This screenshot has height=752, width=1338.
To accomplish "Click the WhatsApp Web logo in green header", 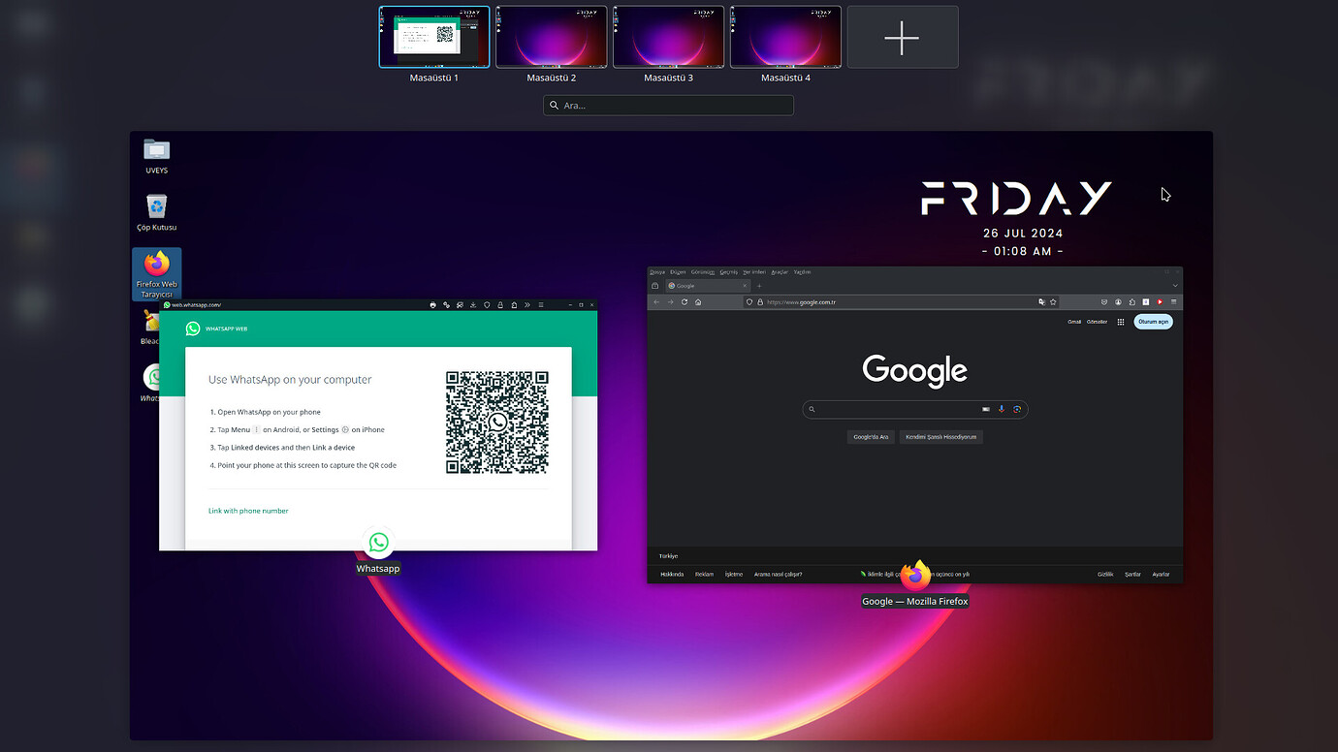I will [x=193, y=329].
